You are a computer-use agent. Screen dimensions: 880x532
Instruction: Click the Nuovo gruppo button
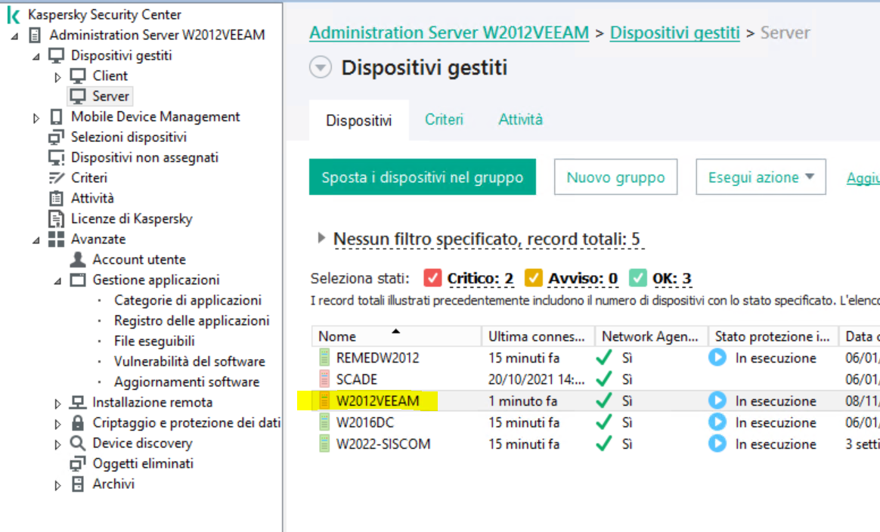pyautogui.click(x=615, y=178)
